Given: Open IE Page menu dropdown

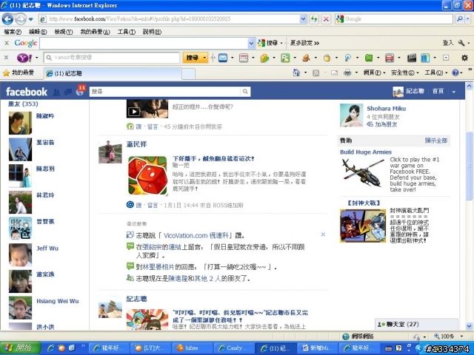Looking at the screenshot, I should click(x=374, y=72).
